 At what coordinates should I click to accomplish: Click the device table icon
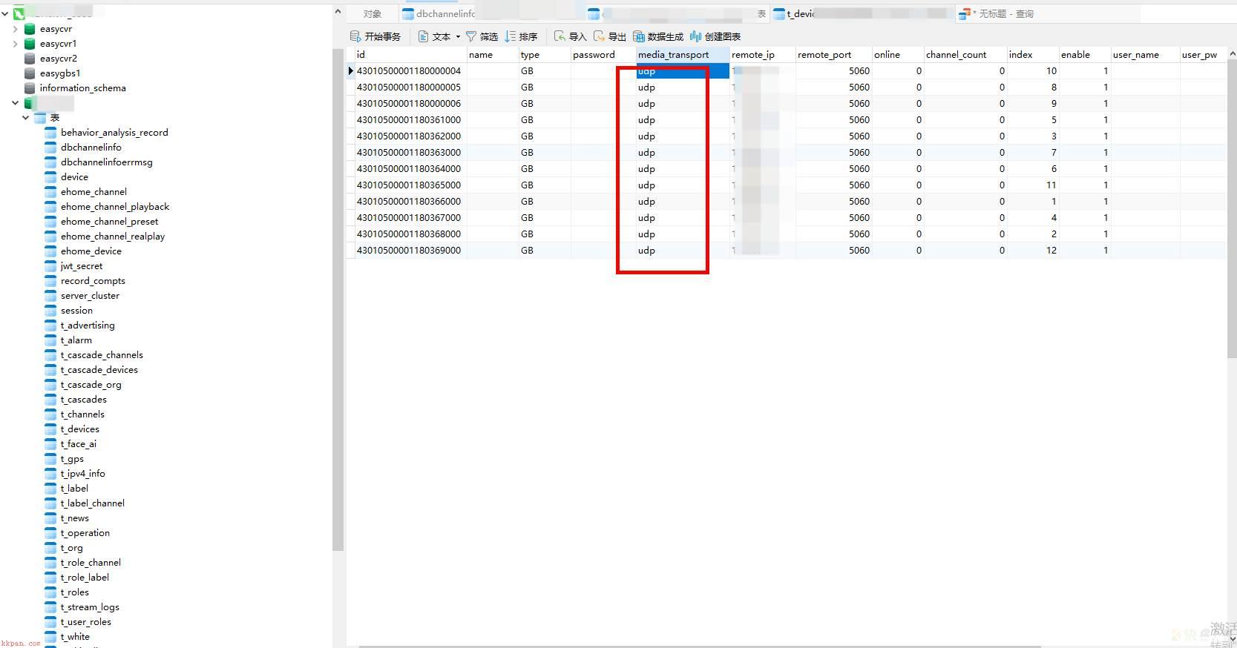point(50,177)
